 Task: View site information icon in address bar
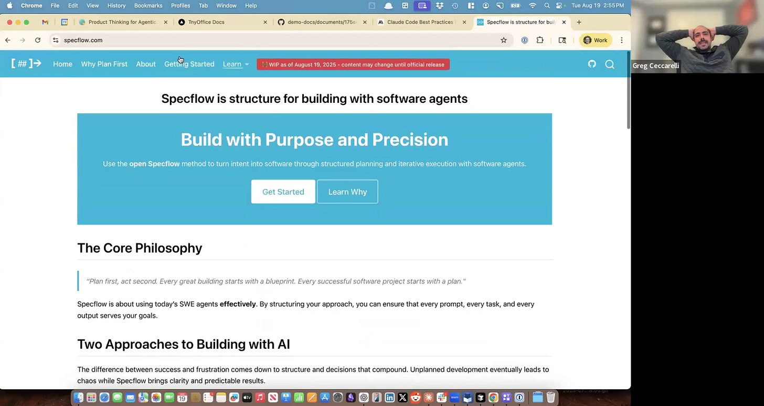[x=56, y=40]
